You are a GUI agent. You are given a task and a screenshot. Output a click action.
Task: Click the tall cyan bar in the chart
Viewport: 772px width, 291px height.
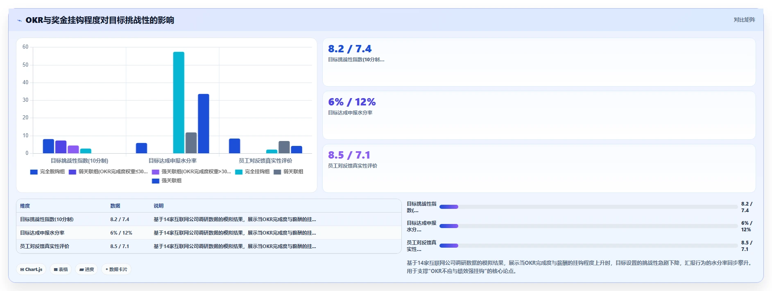click(x=179, y=103)
